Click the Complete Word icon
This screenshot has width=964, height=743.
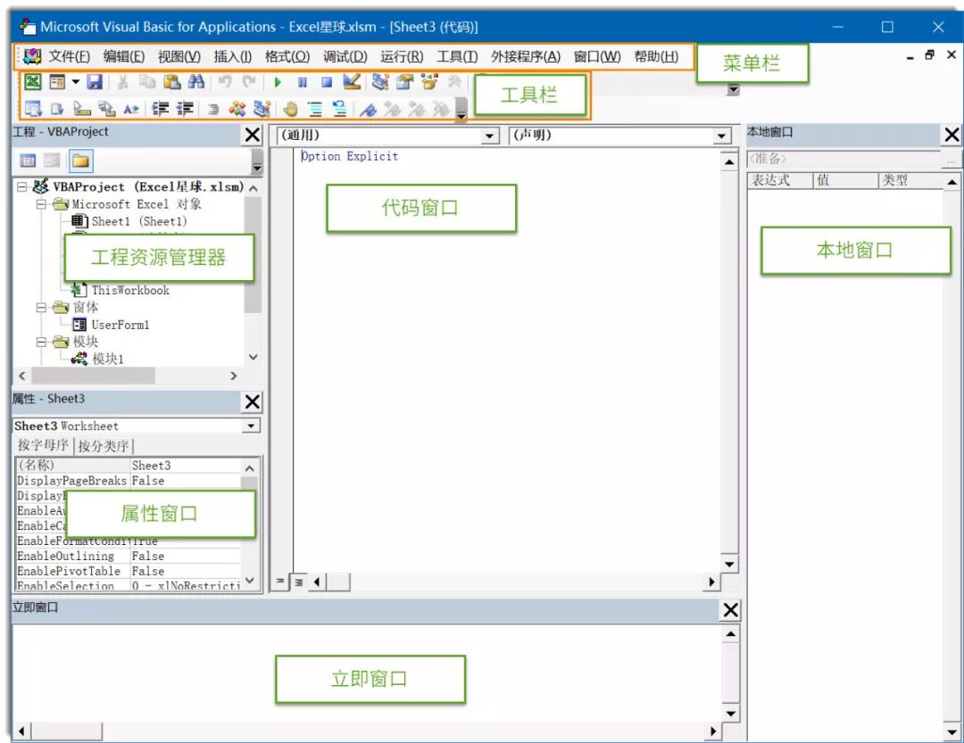[131, 109]
